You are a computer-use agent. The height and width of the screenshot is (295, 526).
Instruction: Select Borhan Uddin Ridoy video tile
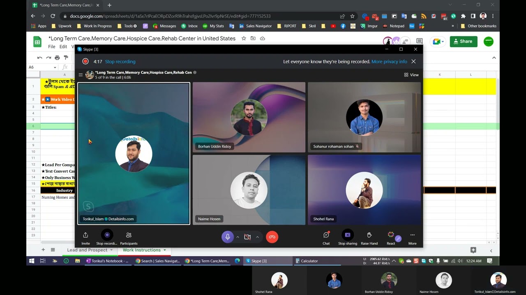tap(249, 117)
